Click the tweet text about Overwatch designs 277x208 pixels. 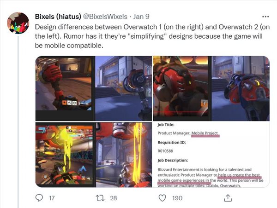[x=152, y=36]
